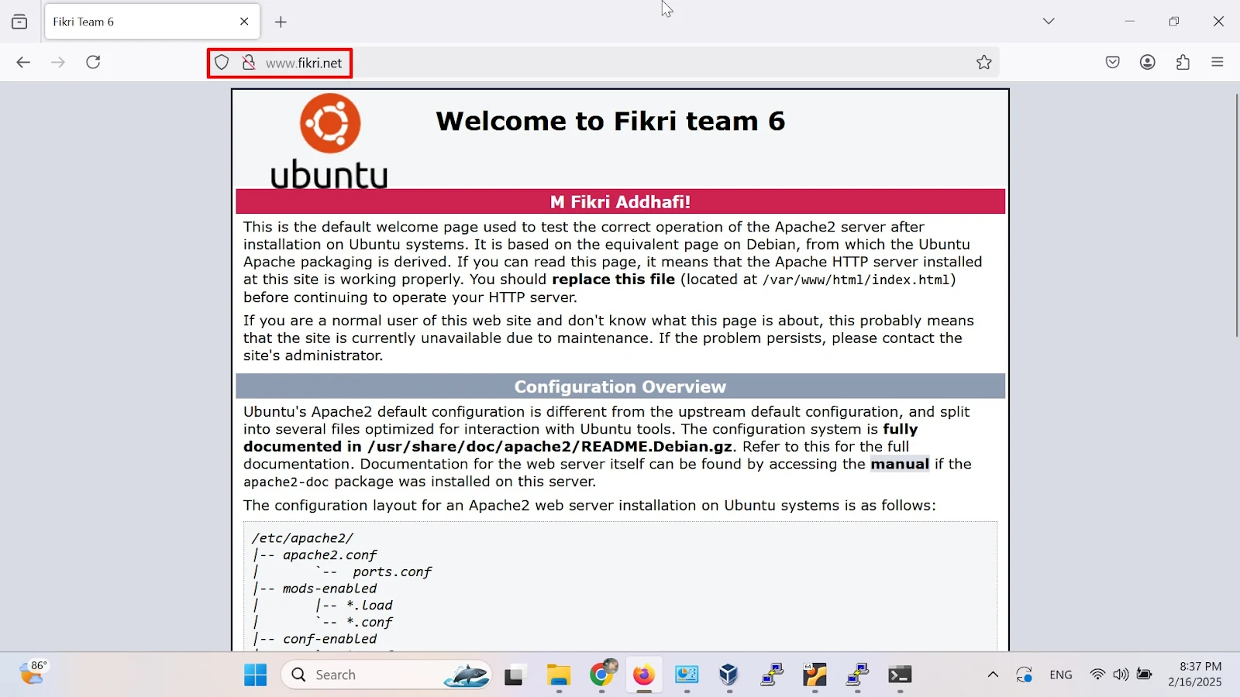
Task: Click the '/usr/share/doc/apache2/README.Debian.gz' text
Action: (x=550, y=447)
